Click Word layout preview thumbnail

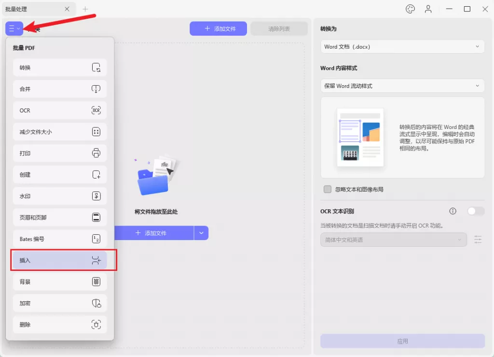click(360, 137)
